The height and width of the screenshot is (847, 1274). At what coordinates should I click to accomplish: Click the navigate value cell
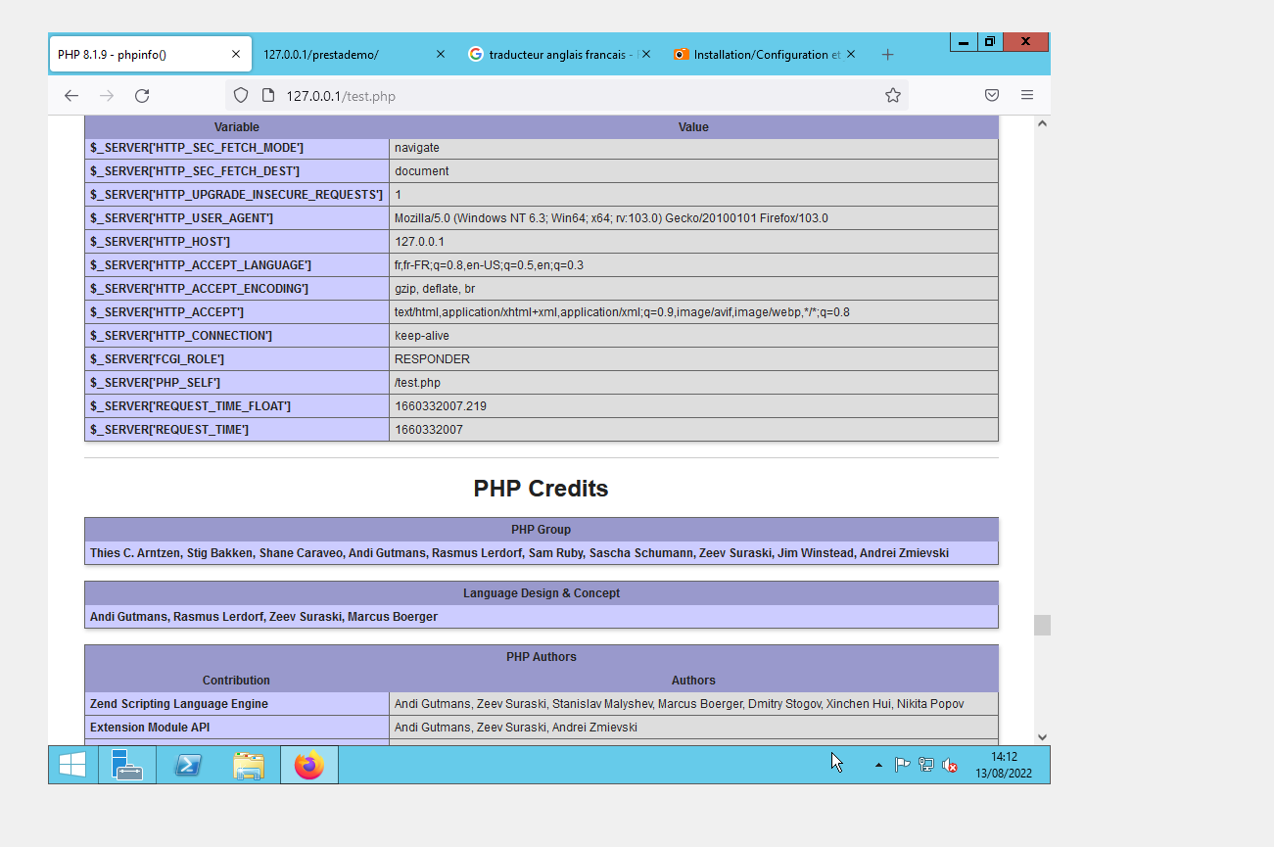coord(693,148)
